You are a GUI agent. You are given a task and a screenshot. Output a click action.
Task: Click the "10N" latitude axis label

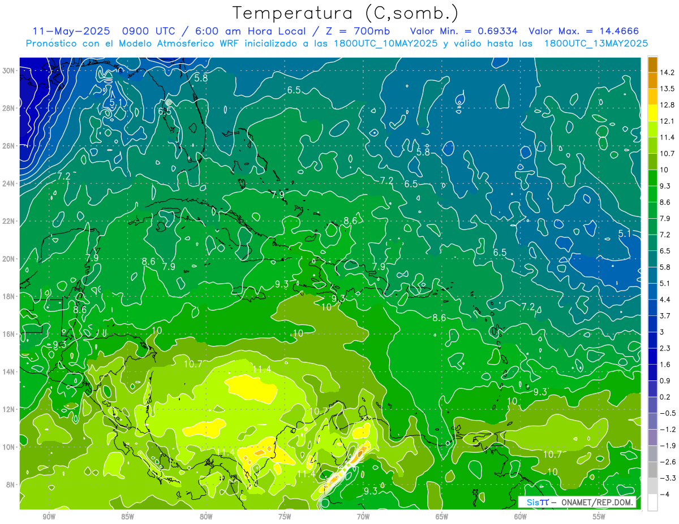pos(9,447)
